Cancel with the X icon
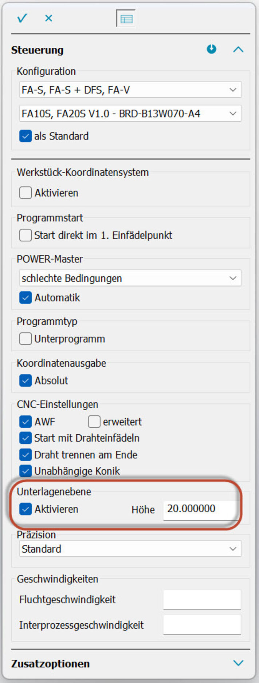The image size is (259, 683). [x=48, y=18]
